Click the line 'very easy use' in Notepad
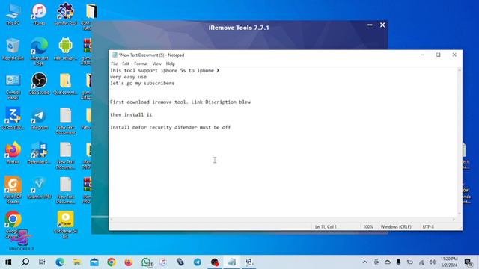 (128, 77)
